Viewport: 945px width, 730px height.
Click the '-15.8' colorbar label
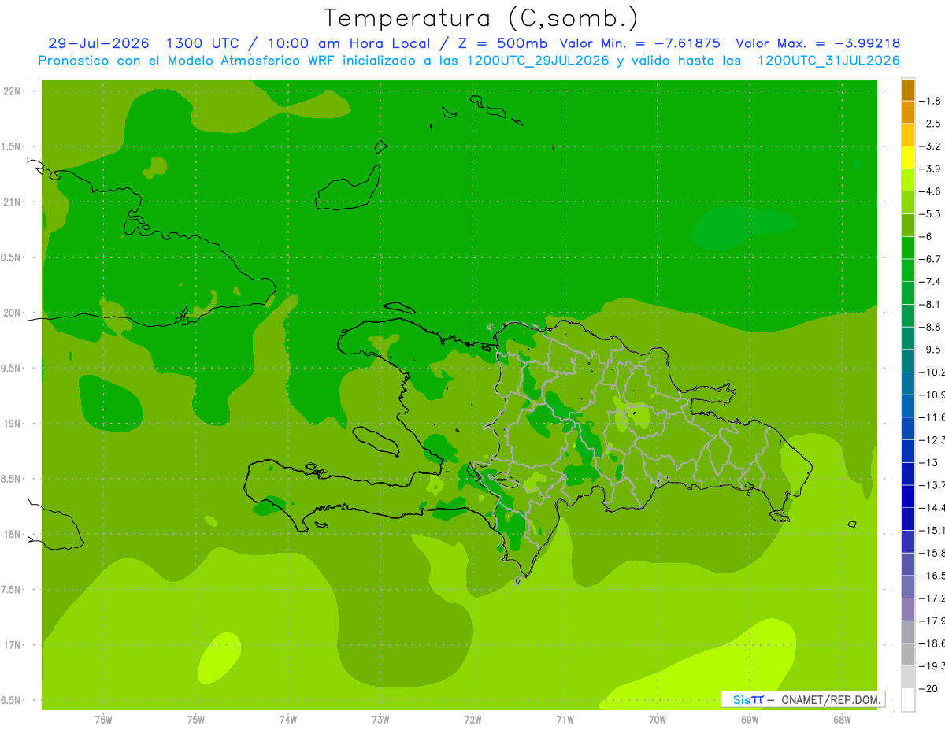tap(932, 553)
